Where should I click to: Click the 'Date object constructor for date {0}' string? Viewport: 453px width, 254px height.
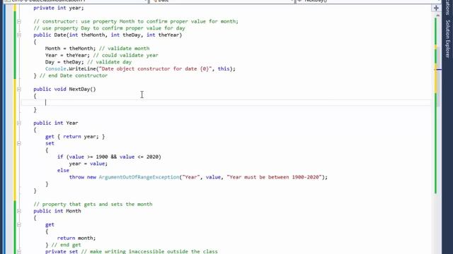(x=155, y=68)
